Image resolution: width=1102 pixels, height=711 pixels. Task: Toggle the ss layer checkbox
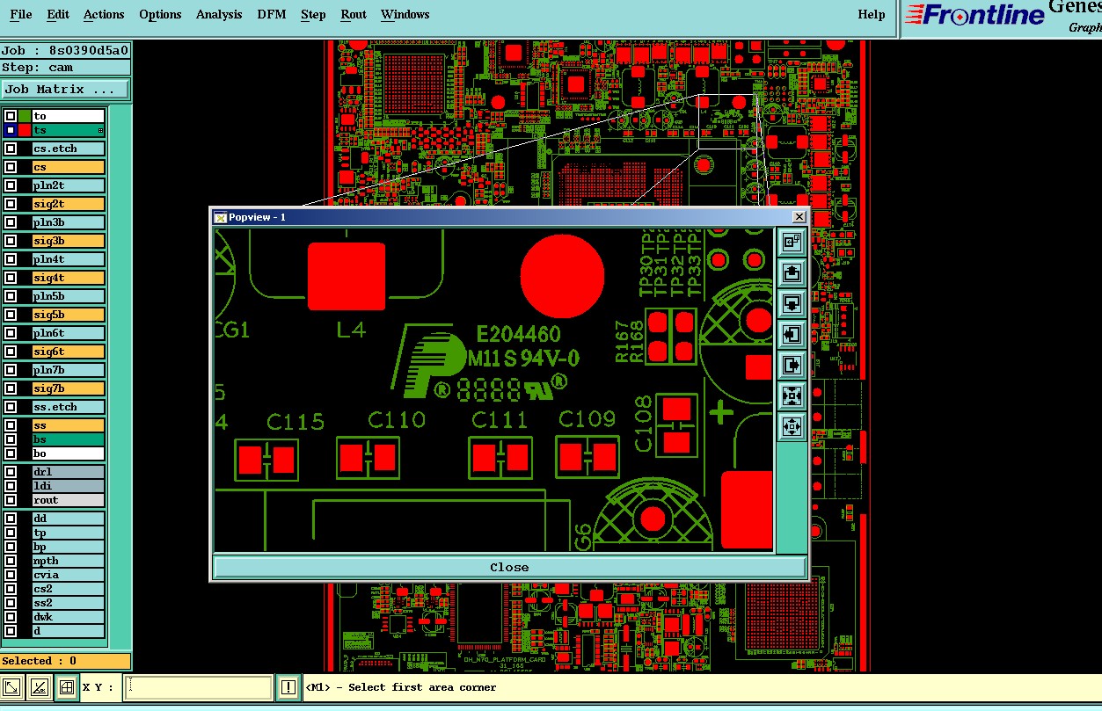[x=11, y=425]
